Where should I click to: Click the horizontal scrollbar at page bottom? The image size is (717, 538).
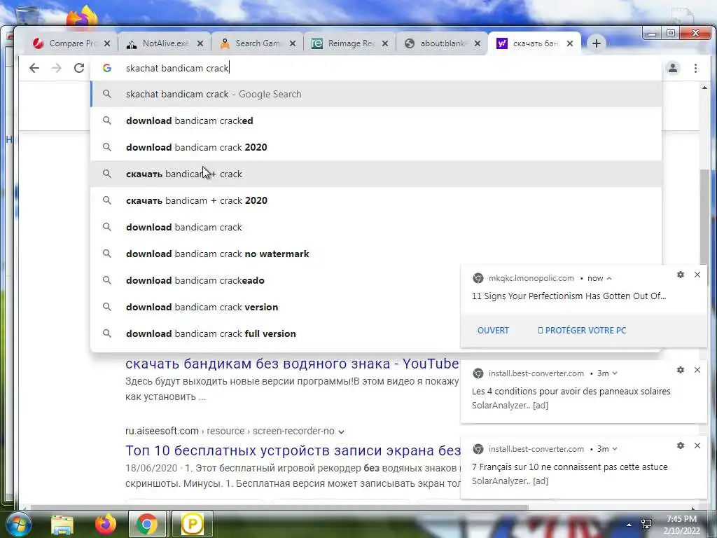279,507
